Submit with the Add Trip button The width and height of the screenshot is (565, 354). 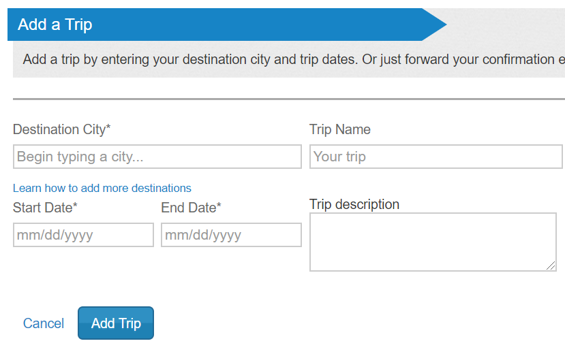point(116,323)
